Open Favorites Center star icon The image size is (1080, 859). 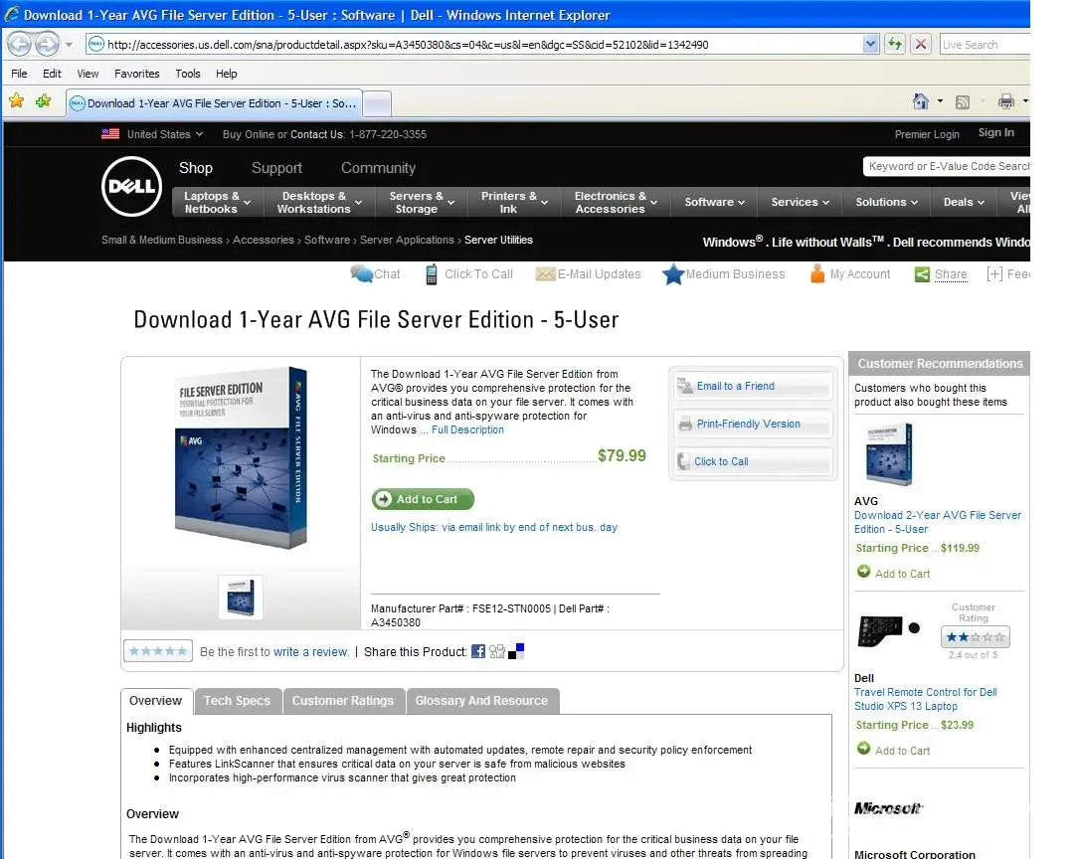[x=17, y=101]
